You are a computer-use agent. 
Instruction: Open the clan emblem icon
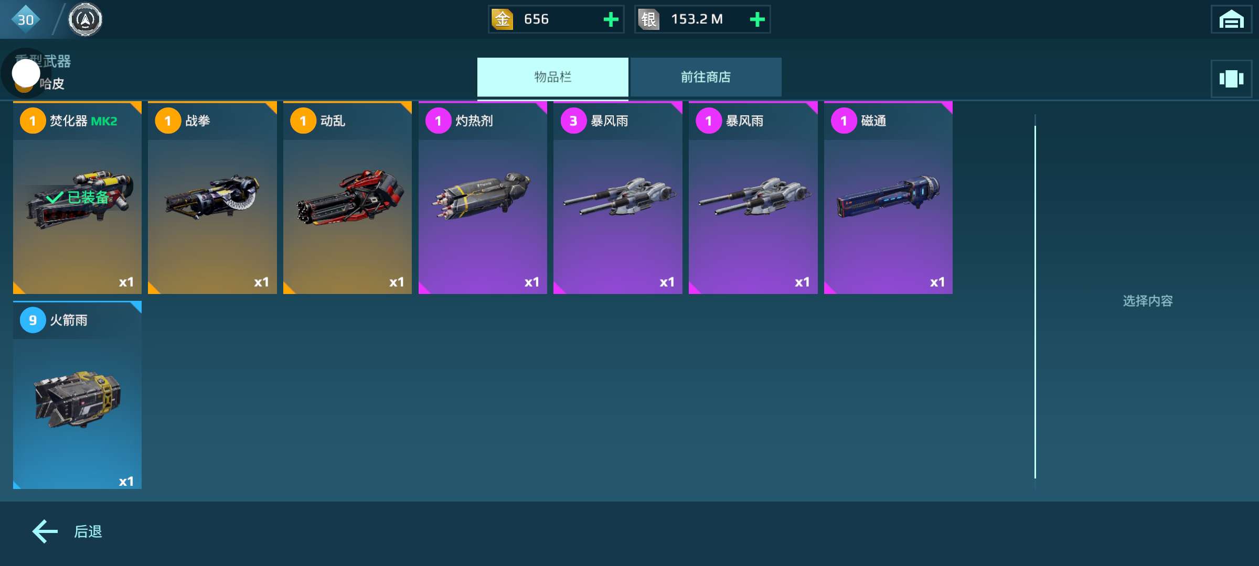pyautogui.click(x=85, y=19)
